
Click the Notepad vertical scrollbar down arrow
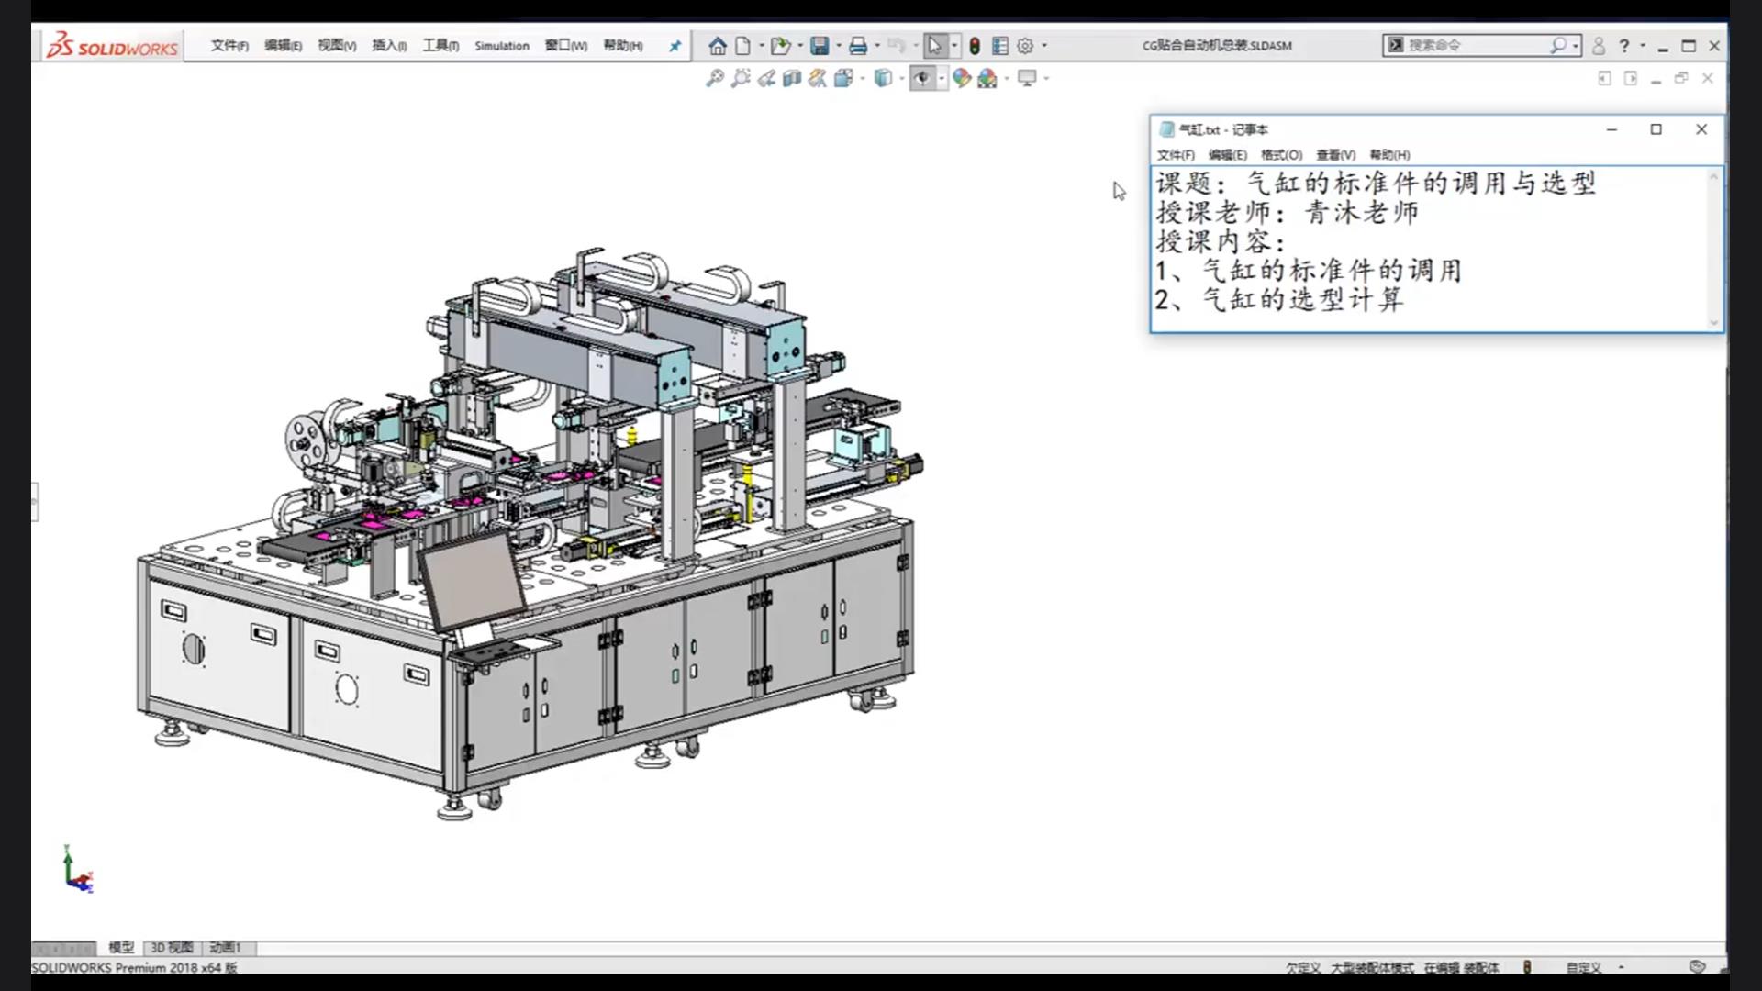tap(1713, 322)
